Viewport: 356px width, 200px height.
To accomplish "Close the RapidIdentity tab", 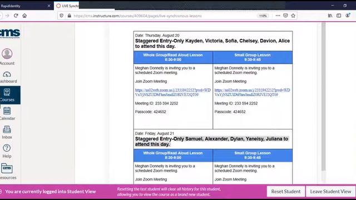I will [49, 6].
